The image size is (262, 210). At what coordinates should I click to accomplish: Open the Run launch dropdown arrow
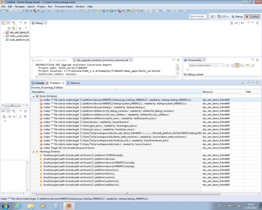115,11
